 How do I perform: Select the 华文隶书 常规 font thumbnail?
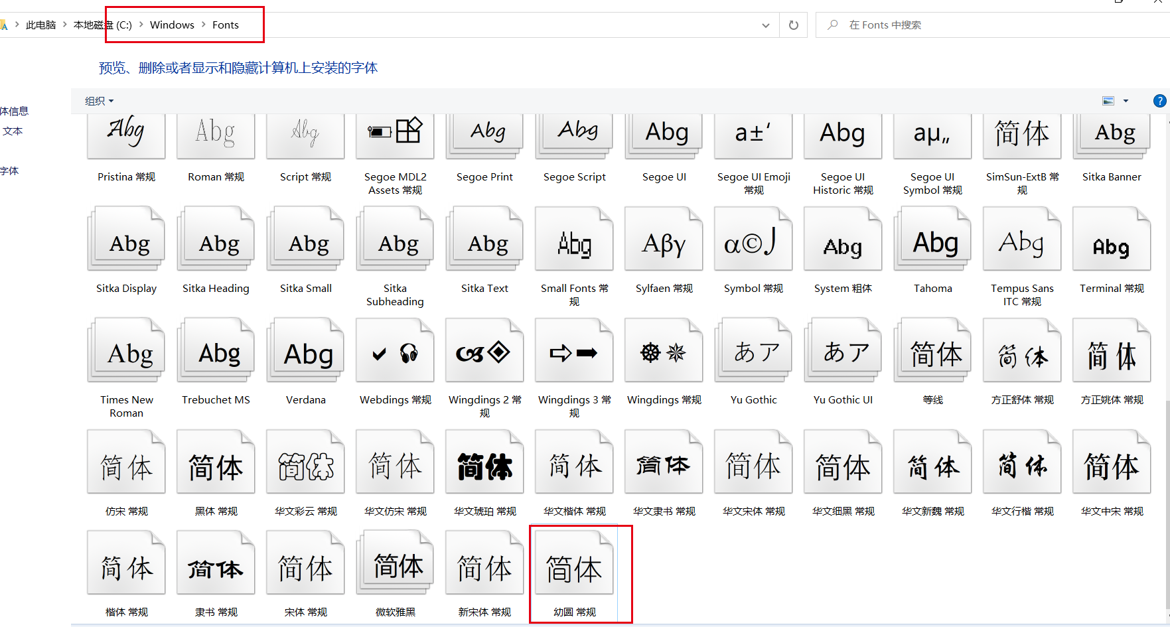pyautogui.click(x=664, y=462)
